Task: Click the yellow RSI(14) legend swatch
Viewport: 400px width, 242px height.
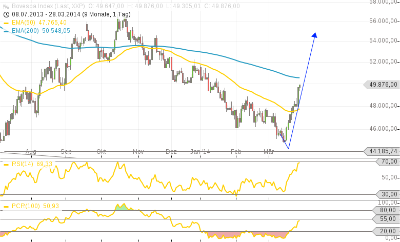Action: point(6,165)
